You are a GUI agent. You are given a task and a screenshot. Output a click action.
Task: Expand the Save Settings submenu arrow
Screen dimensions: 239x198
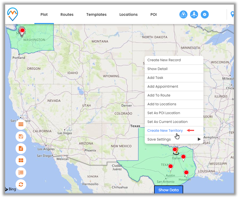pos(199,139)
